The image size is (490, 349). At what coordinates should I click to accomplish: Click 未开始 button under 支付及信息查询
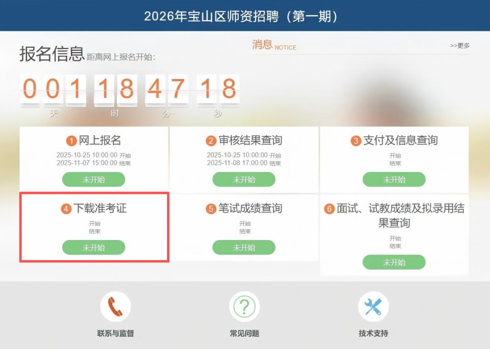tap(394, 180)
